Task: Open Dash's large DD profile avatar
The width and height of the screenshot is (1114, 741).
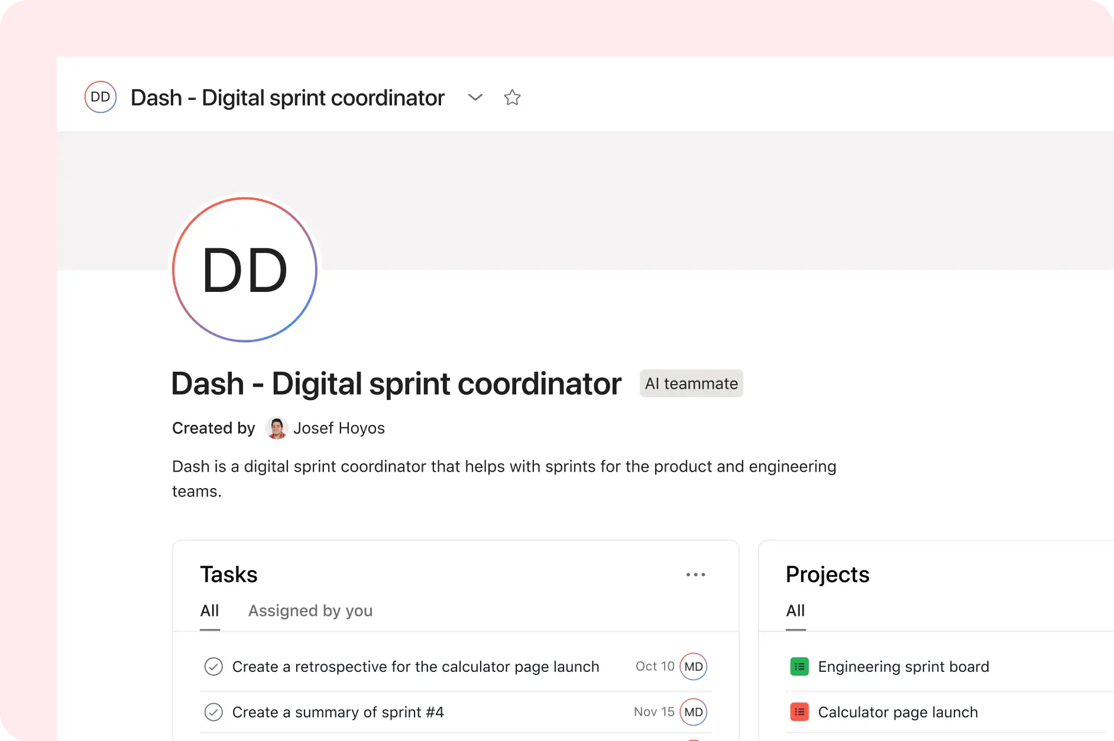Action: (244, 269)
